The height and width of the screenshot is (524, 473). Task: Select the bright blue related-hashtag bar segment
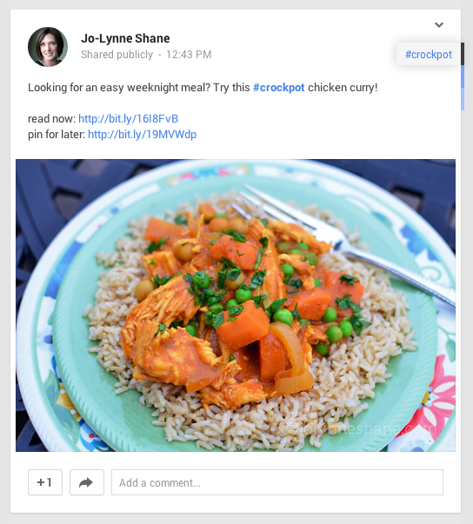(463, 76)
